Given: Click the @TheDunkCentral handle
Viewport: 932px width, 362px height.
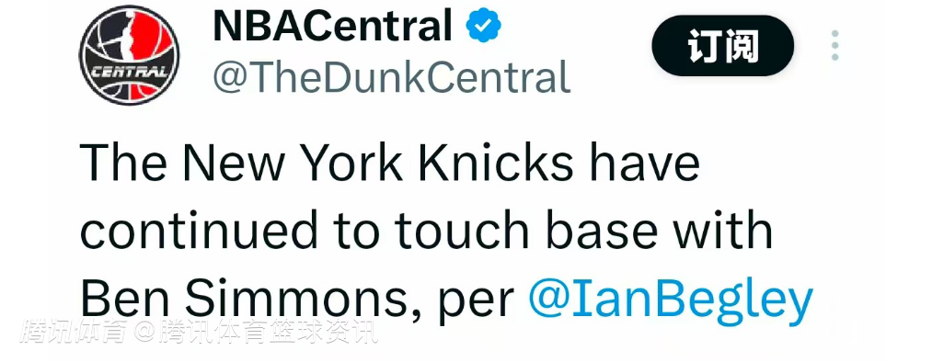Looking at the screenshot, I should [x=391, y=78].
